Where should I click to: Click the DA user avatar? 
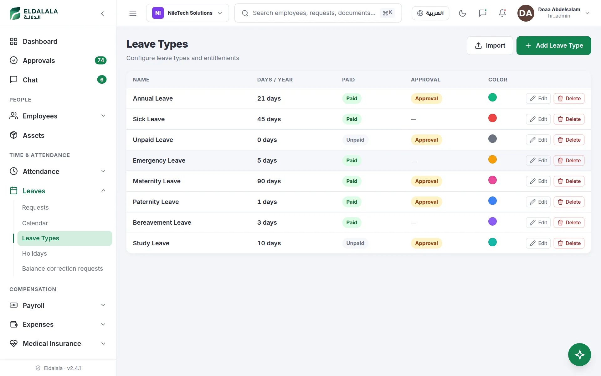coord(526,13)
